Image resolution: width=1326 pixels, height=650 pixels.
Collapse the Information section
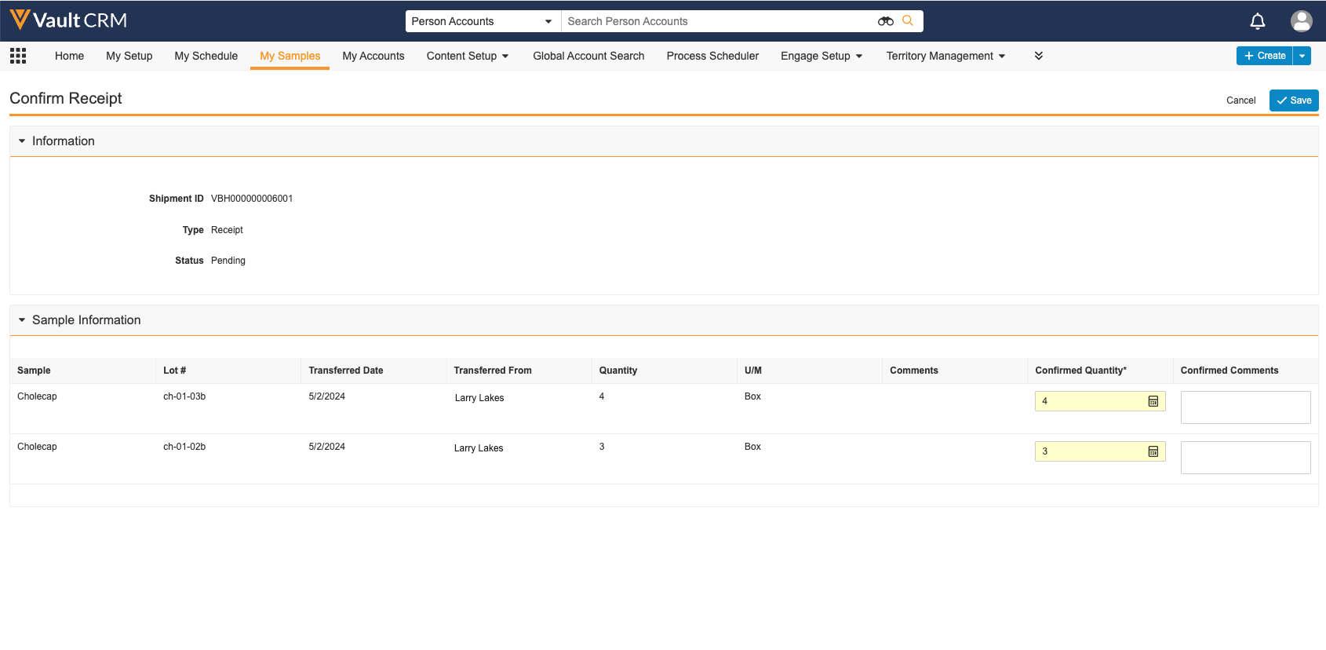click(x=22, y=141)
